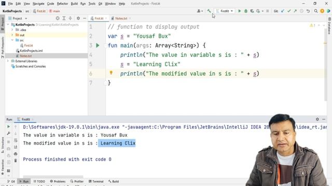Collapse the KotlinProjects root node

(x=8, y=25)
